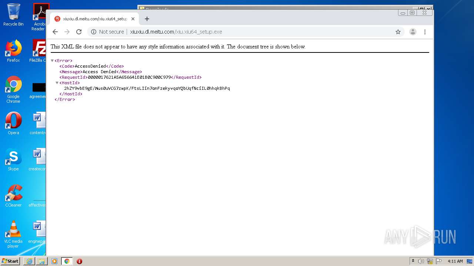Image resolution: width=474 pixels, height=266 pixels.
Task: Click the AccessDenied code text
Action: point(90,66)
